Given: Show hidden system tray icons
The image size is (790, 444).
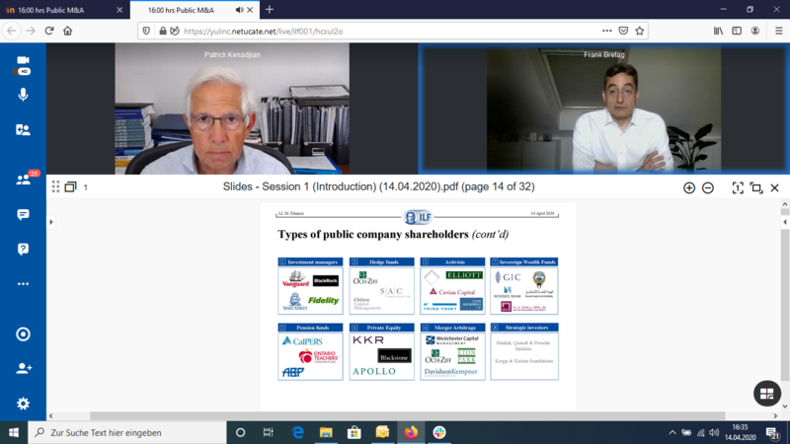Looking at the screenshot, I should pos(672,432).
